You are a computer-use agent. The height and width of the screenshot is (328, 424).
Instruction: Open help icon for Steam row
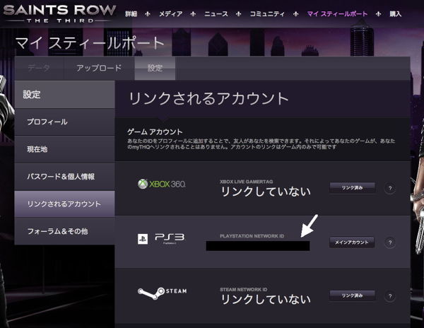tap(390, 296)
